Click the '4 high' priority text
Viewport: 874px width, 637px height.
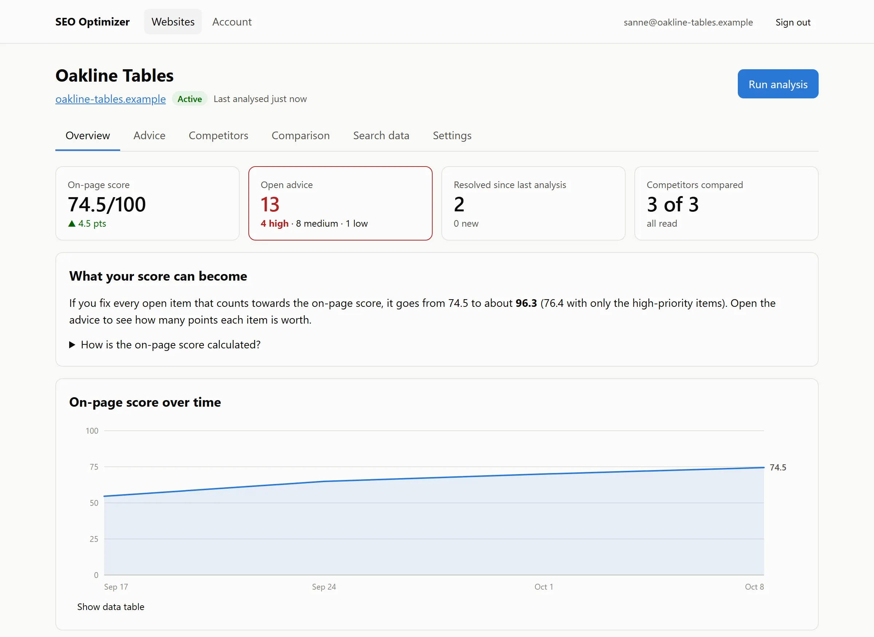point(274,224)
